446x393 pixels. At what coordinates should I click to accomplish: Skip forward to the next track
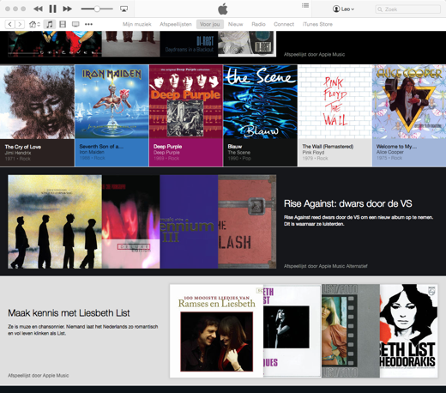(68, 9)
